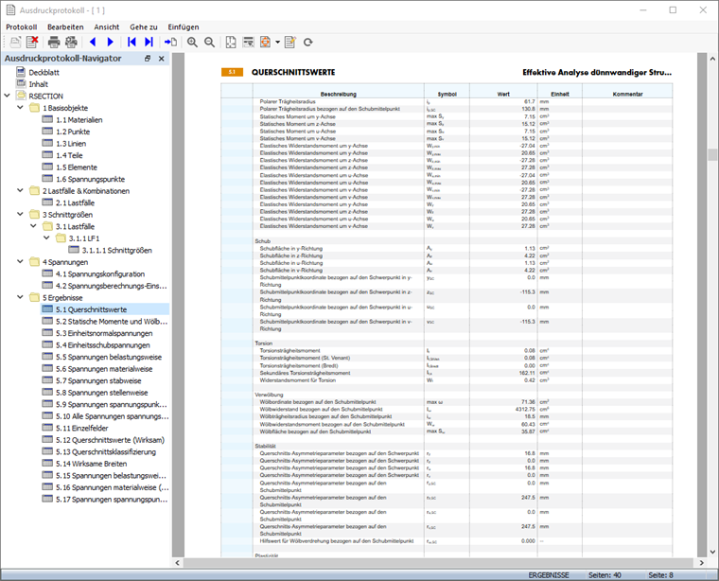
Task: Click the Seite: 8 status bar entry
Action: tap(660, 575)
